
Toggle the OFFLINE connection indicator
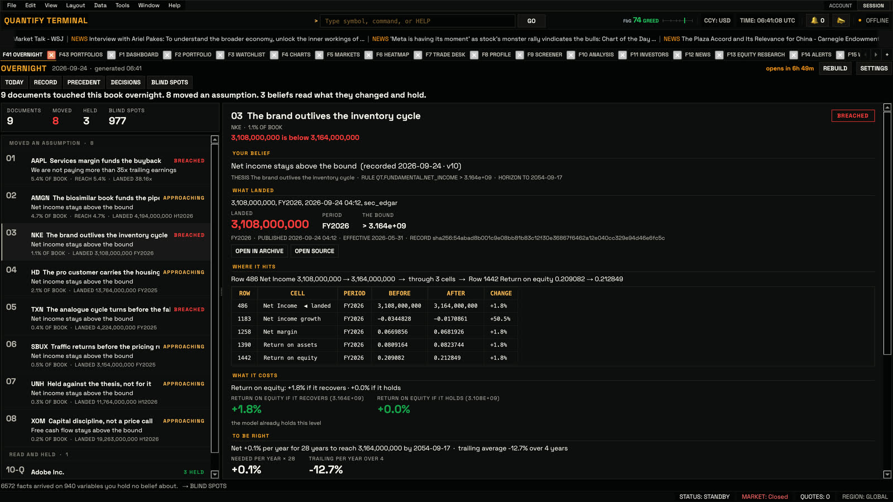pos(873,21)
